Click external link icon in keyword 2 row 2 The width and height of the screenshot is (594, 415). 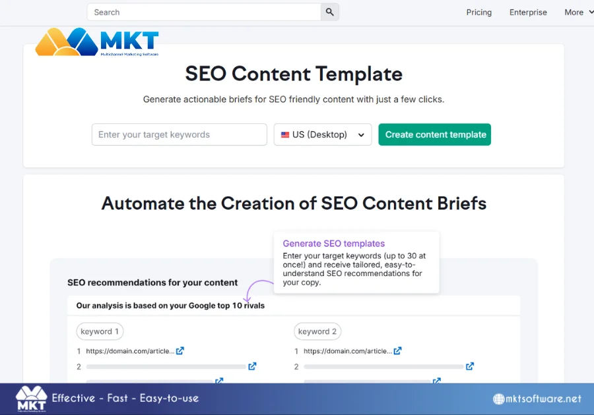click(x=470, y=366)
